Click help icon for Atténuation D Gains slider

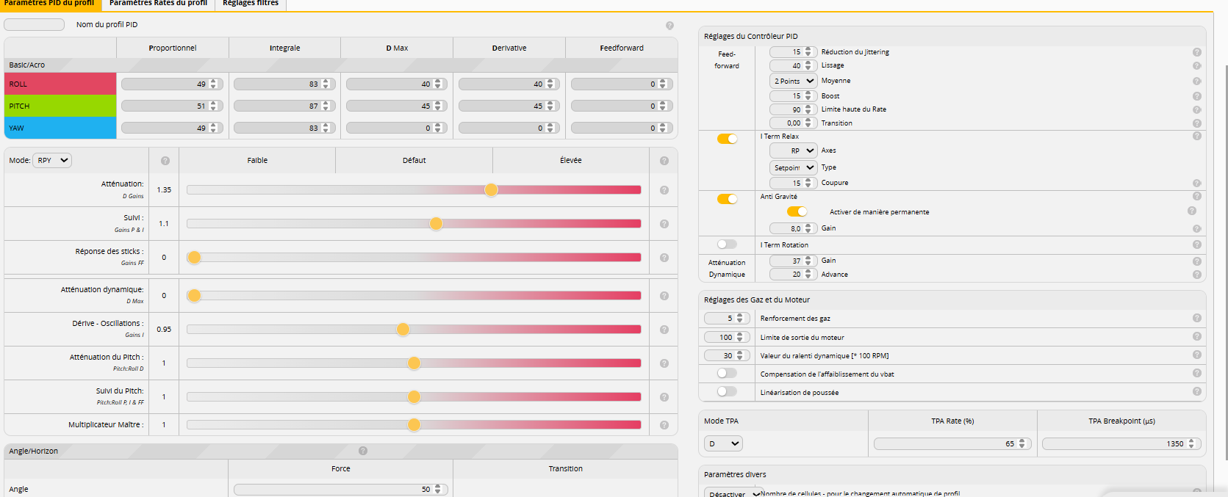664,190
